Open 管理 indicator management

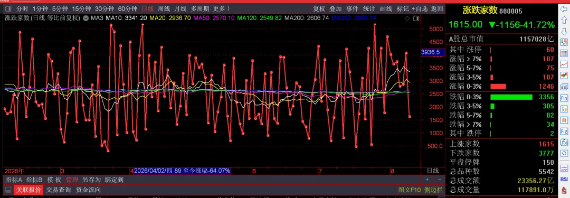pyautogui.click(x=72, y=180)
